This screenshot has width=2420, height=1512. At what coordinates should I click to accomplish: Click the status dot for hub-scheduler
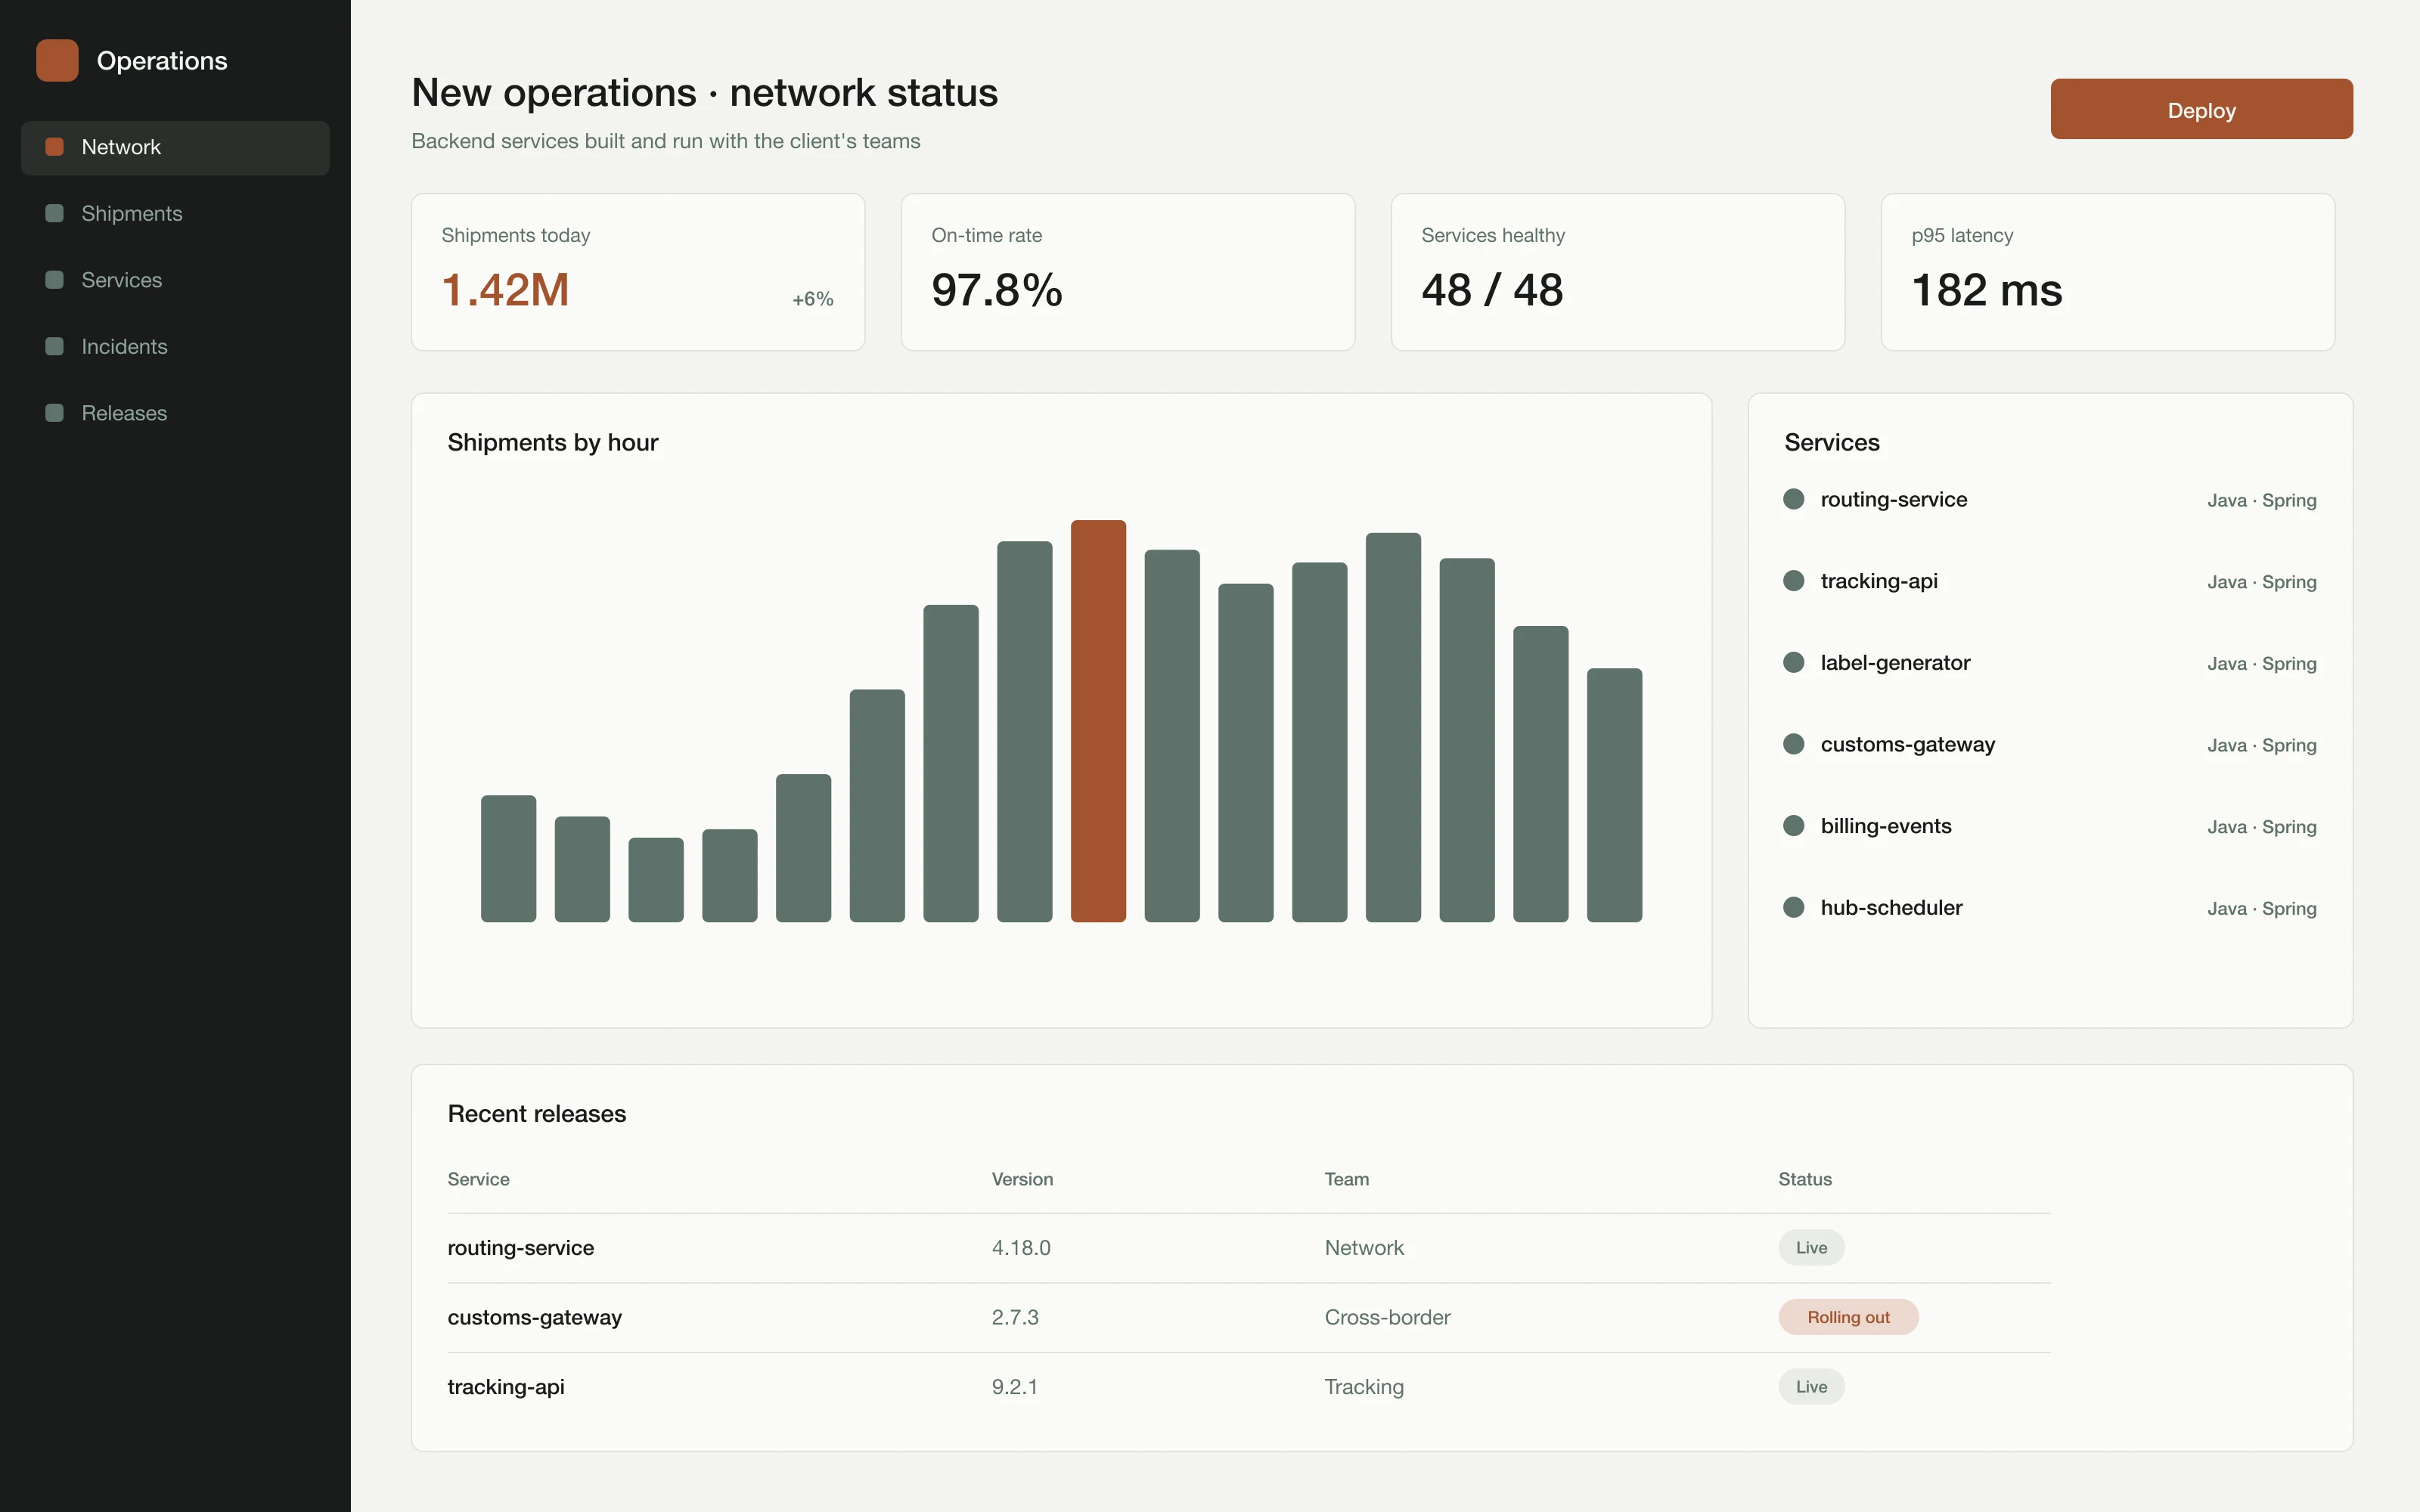(x=1794, y=907)
